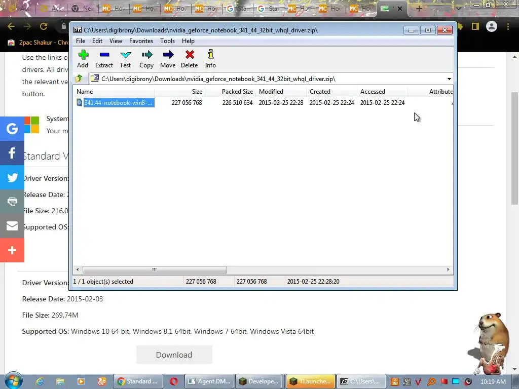Open Windows Explorer folder in taskbar
The image size is (519, 389).
(60, 381)
